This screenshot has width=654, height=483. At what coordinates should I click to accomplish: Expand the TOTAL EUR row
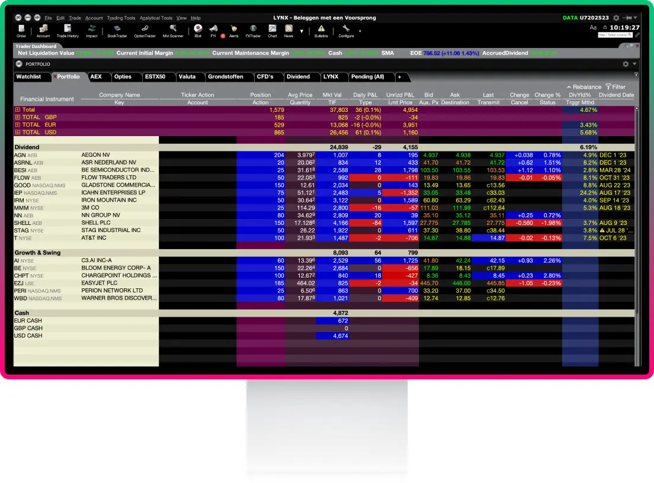point(18,125)
